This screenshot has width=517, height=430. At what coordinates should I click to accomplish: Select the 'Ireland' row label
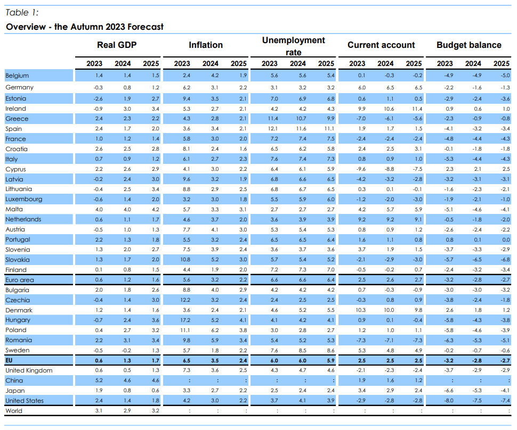[x=15, y=109]
